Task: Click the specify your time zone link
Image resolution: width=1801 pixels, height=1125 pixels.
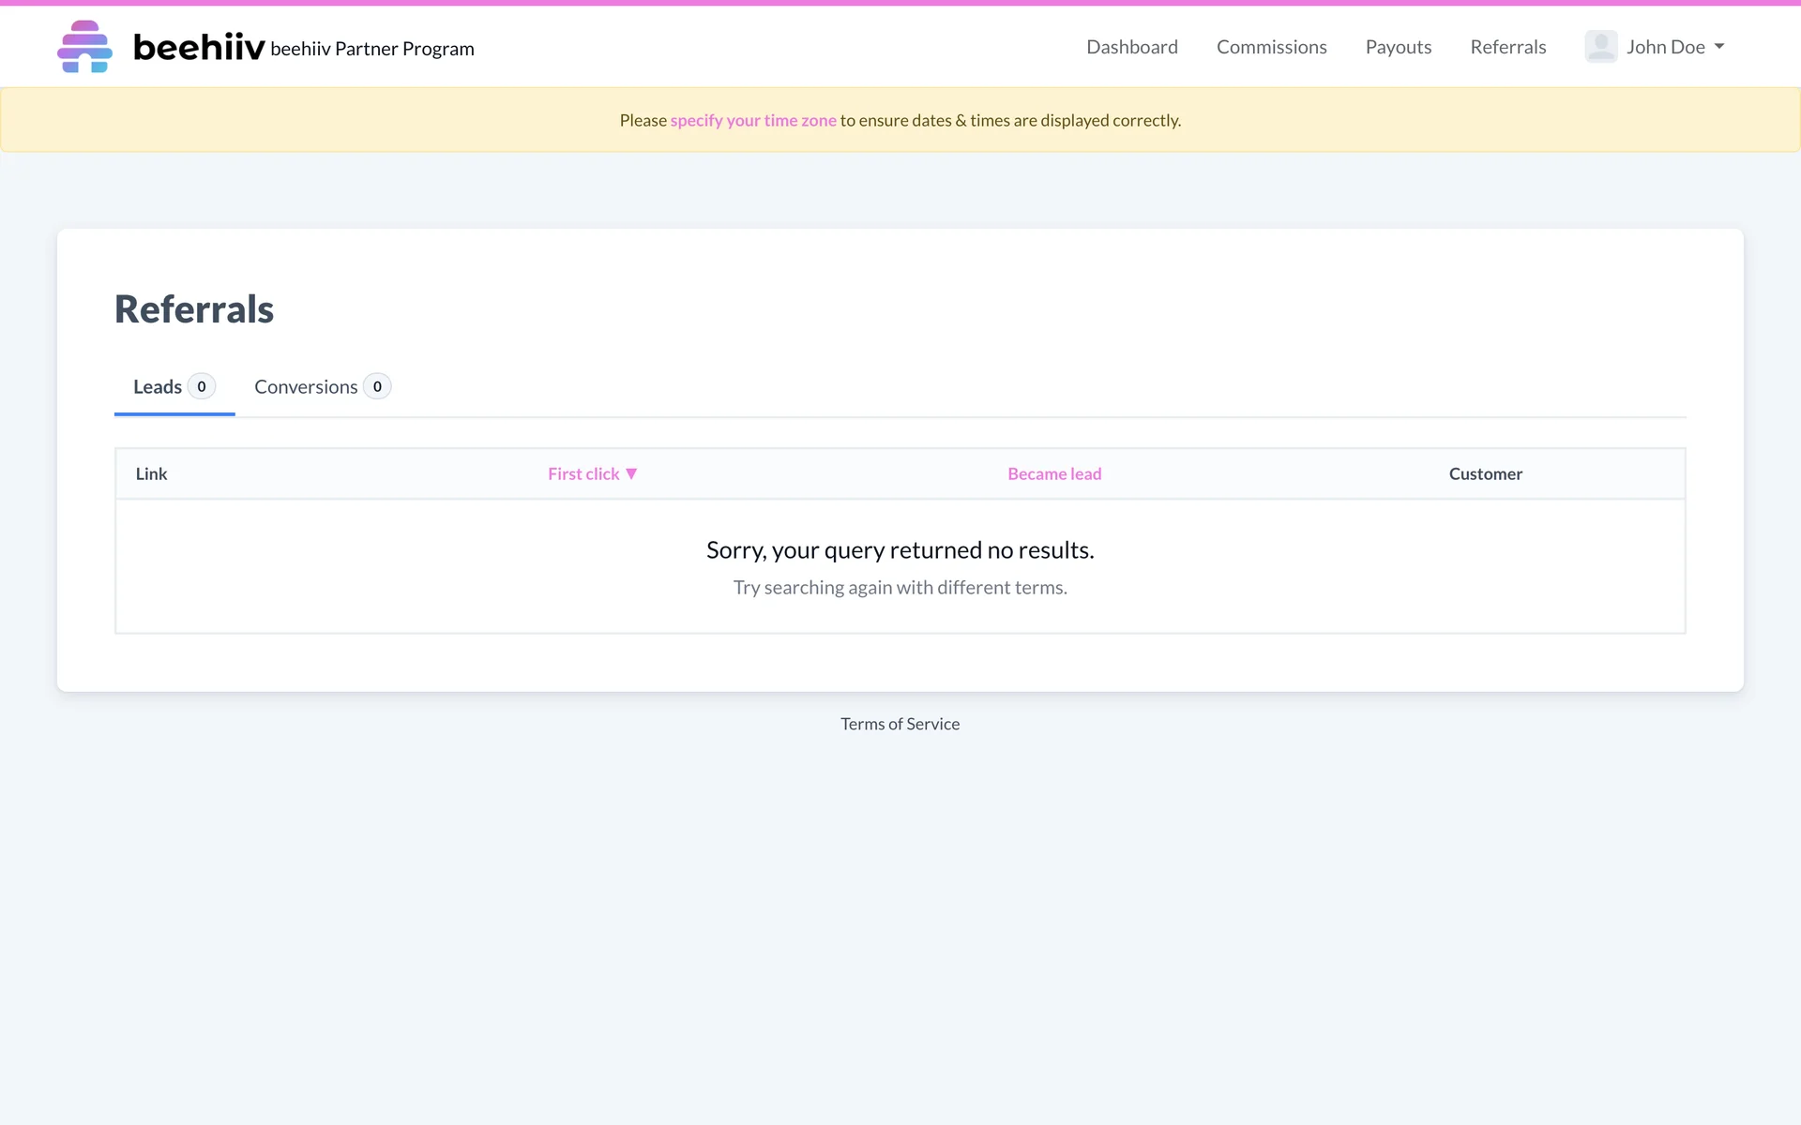Action: click(752, 120)
